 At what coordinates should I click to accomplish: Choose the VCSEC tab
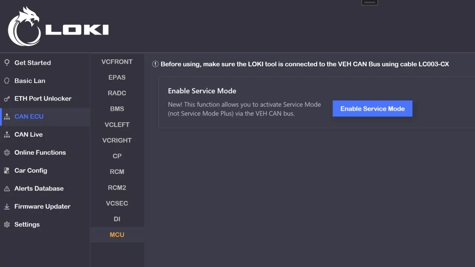point(117,203)
